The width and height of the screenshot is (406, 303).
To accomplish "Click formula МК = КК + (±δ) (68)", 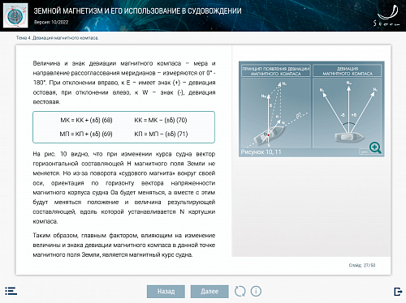I will [86, 120].
